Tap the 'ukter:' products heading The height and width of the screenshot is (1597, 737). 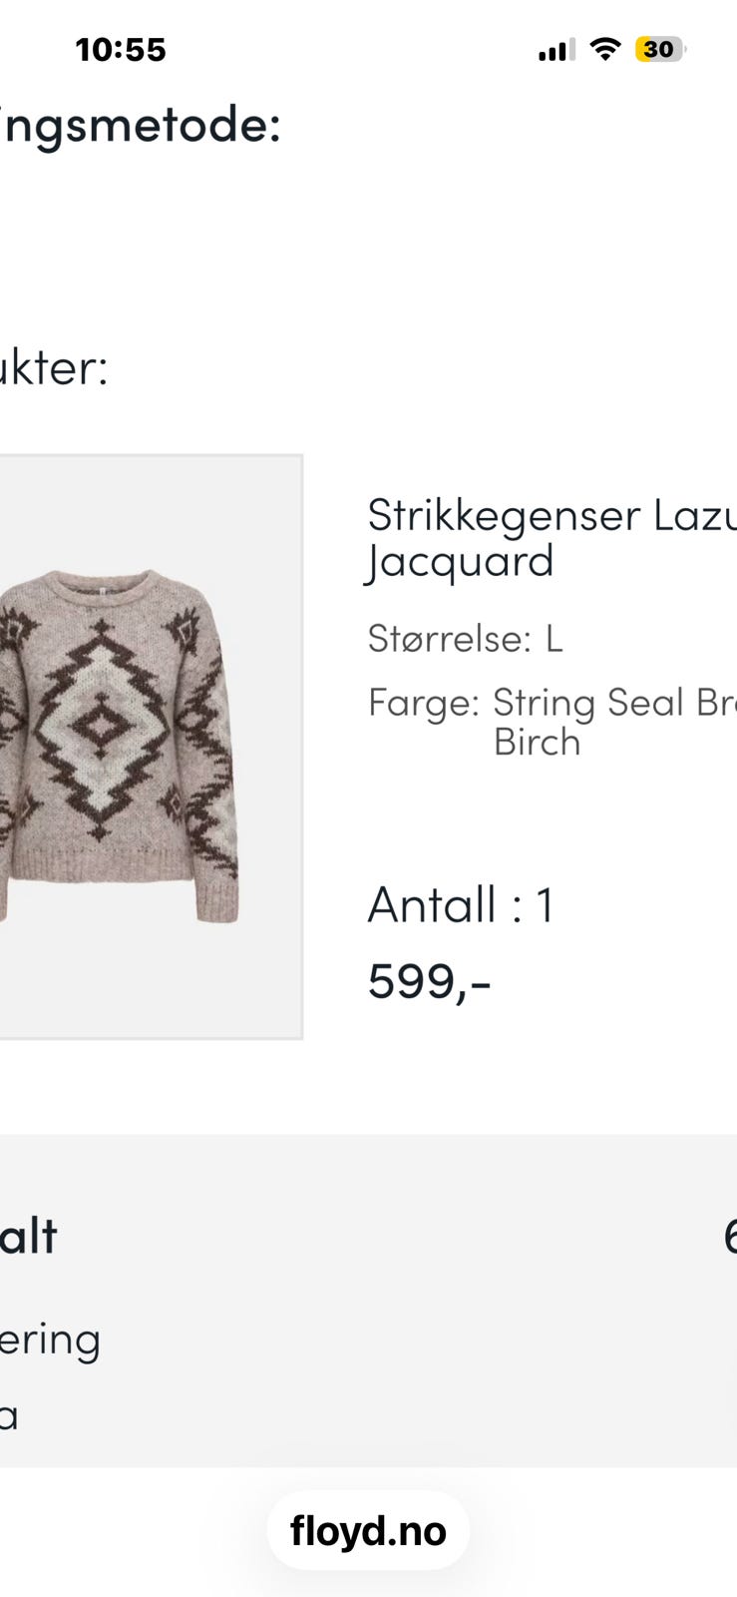(x=54, y=367)
